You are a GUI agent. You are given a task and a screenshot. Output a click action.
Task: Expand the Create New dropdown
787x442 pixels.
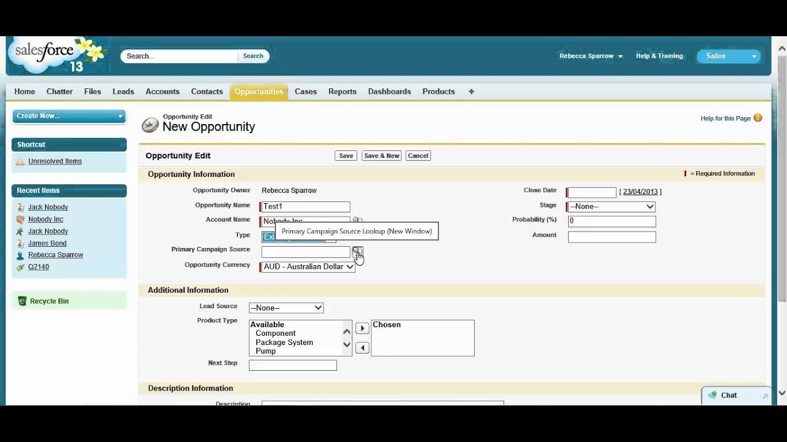point(121,116)
